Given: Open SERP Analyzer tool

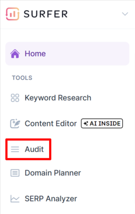Looking at the screenshot, I should (x=51, y=199).
